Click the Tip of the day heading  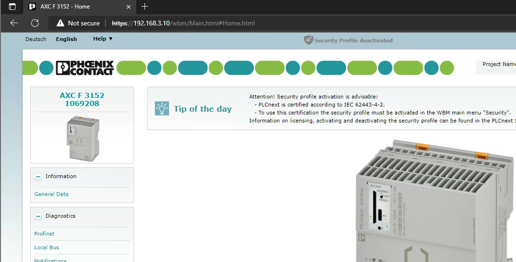(203, 109)
